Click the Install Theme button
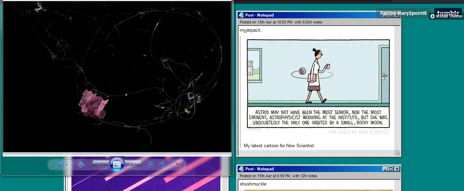464x191 pixels. tap(446, 16)
